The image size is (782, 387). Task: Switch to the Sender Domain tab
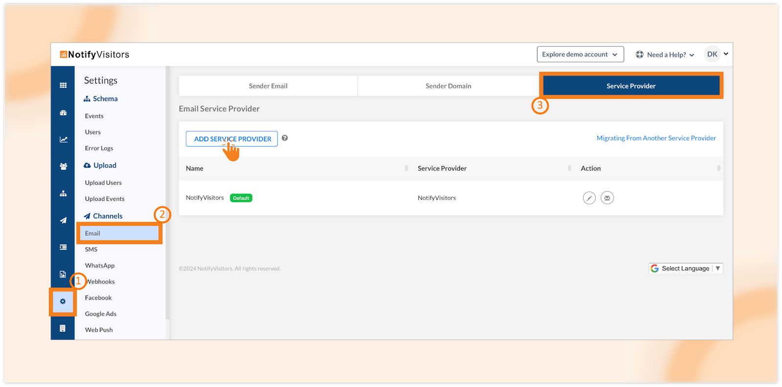[x=448, y=86]
